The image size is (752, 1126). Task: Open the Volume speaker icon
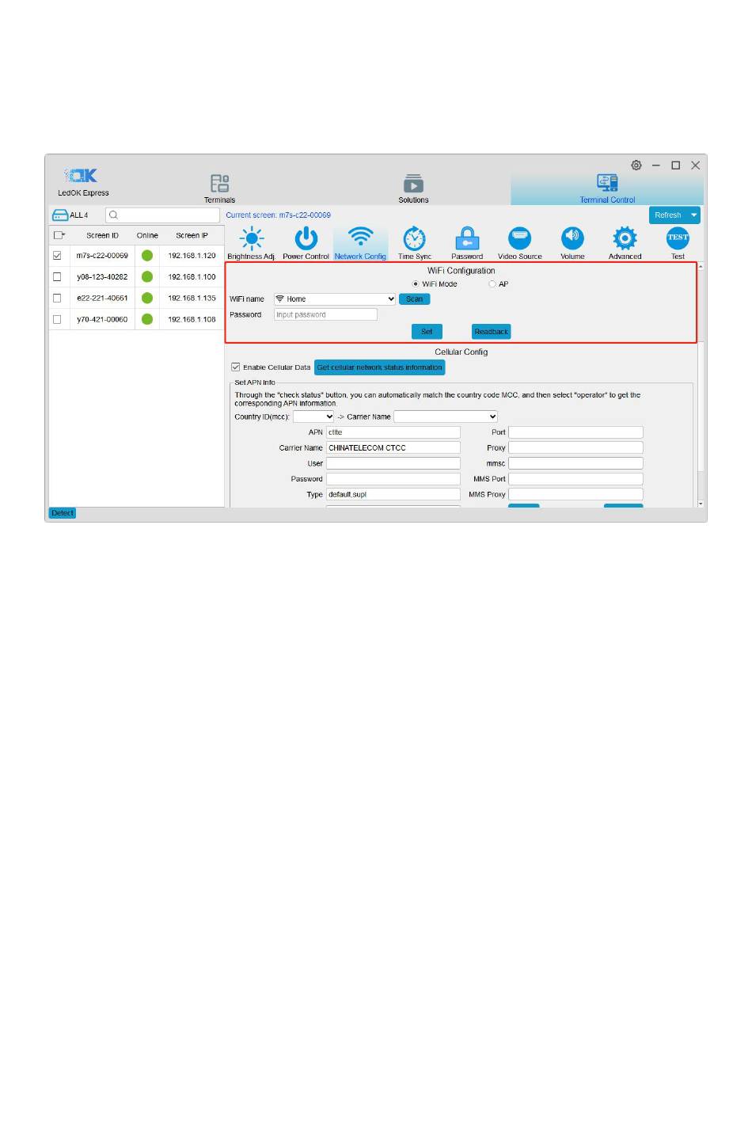tap(572, 238)
